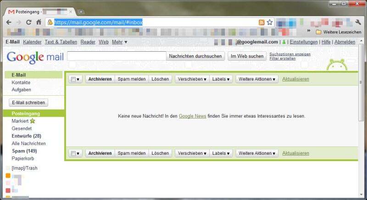The height and width of the screenshot is (200, 367).
Task: Expand the top Labels dropdown
Action: click(221, 79)
